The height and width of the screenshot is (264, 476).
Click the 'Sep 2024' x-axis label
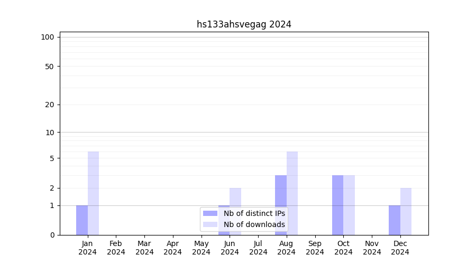pos(315,248)
